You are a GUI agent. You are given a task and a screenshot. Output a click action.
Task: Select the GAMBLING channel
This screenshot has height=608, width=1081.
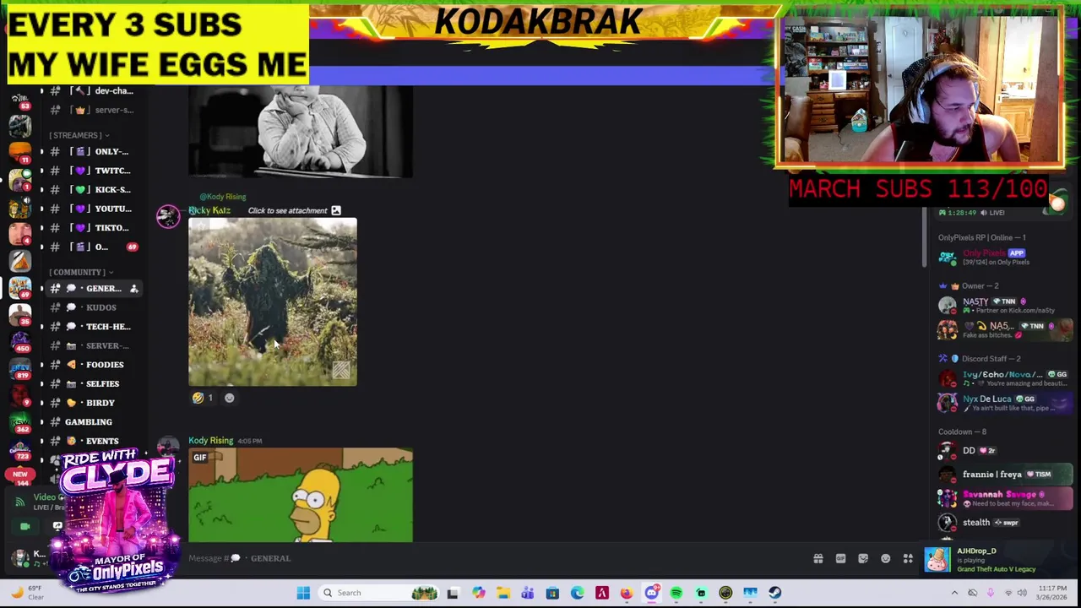tap(95, 422)
